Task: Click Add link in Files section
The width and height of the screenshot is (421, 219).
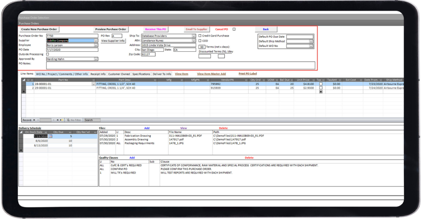Action: (x=147, y=128)
